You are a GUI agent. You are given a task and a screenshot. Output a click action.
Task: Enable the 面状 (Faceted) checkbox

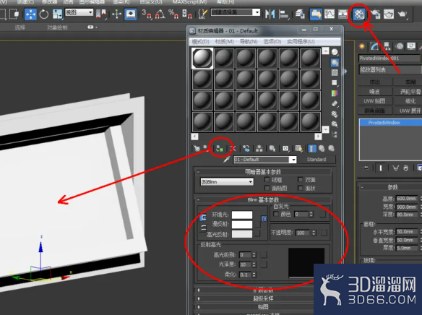(x=301, y=188)
